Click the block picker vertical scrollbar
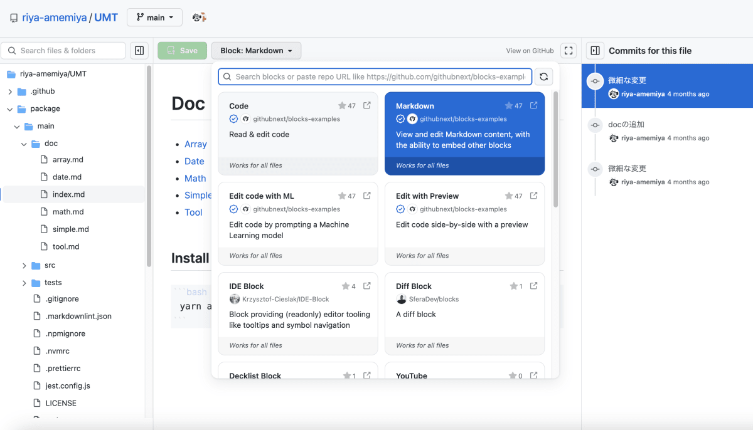Image resolution: width=753 pixels, height=430 pixels. (556, 150)
